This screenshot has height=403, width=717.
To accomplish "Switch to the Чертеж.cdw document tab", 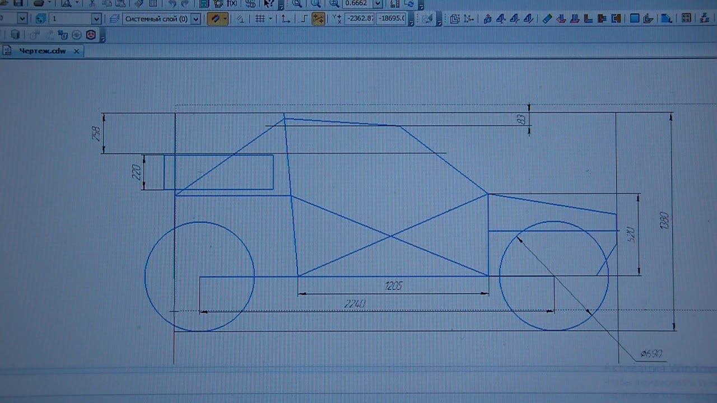I will 42,51.
